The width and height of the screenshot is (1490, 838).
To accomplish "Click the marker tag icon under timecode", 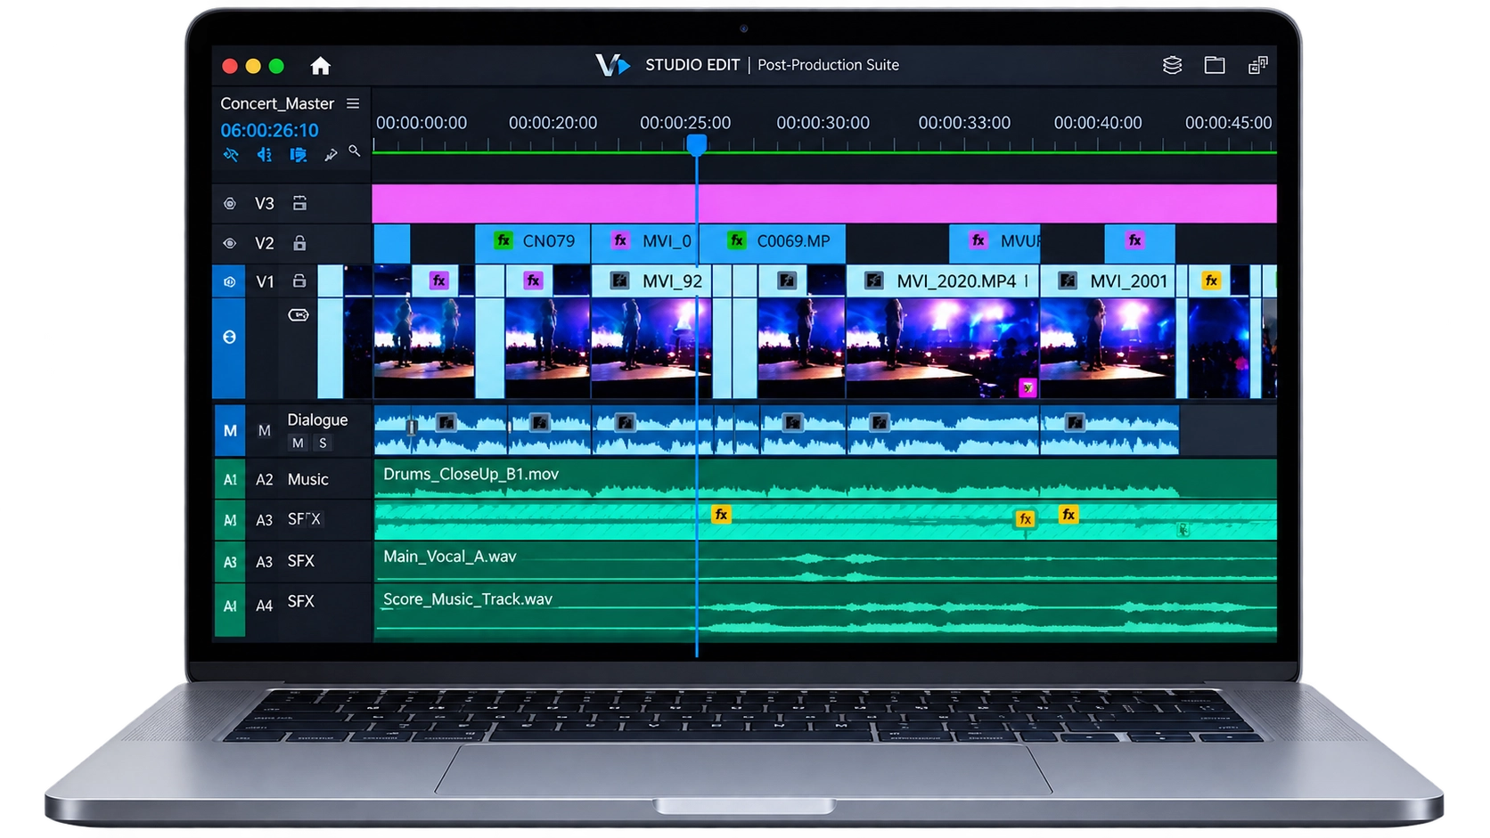I will point(299,155).
